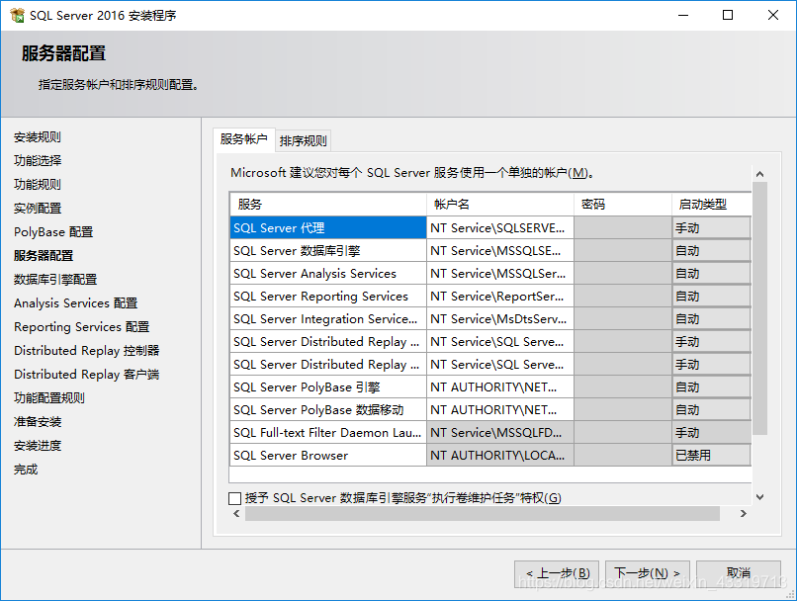Image resolution: width=797 pixels, height=601 pixels.
Task: Click 功能规则 in the steps list
Action: 38,185
